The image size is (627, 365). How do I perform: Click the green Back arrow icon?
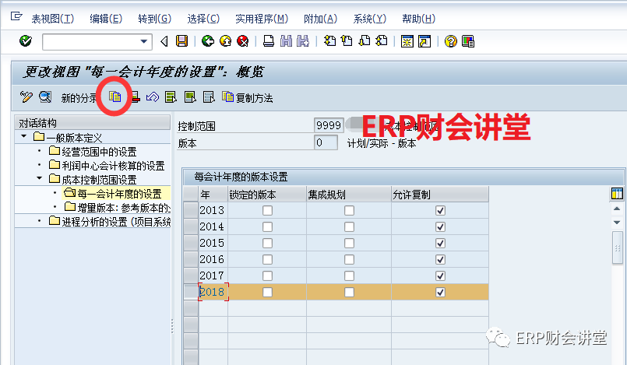207,41
